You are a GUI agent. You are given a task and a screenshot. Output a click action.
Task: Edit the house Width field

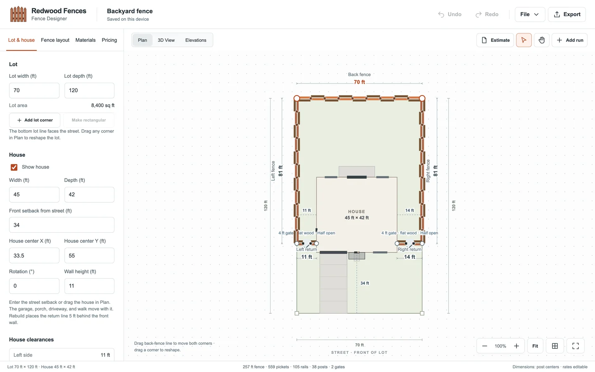(x=34, y=195)
